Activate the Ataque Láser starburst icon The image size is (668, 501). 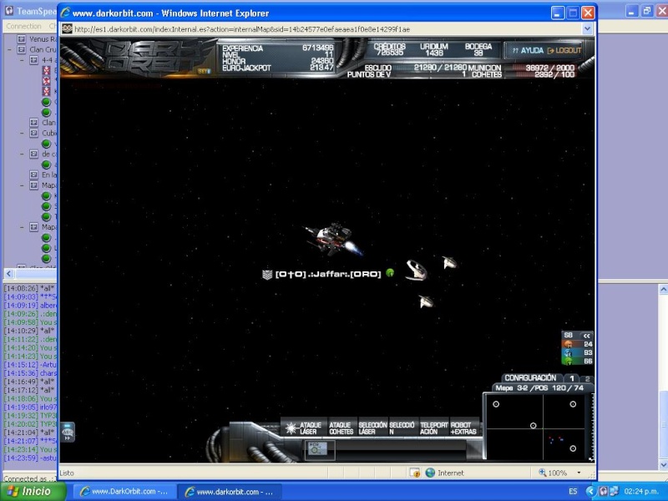(291, 428)
